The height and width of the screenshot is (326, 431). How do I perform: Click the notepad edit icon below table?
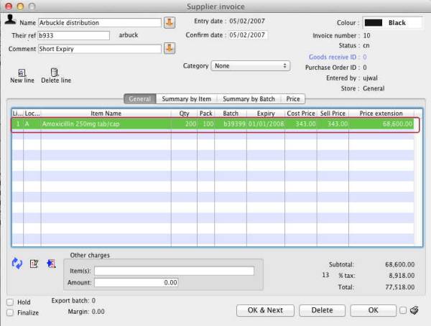pyautogui.click(x=34, y=264)
